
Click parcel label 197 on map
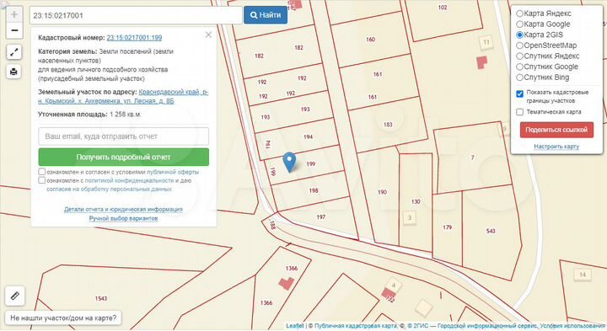(x=321, y=217)
